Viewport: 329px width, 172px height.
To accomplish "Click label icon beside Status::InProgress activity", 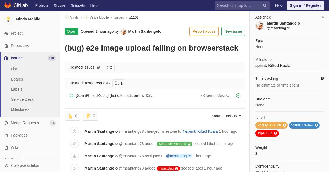I will 75,144.
